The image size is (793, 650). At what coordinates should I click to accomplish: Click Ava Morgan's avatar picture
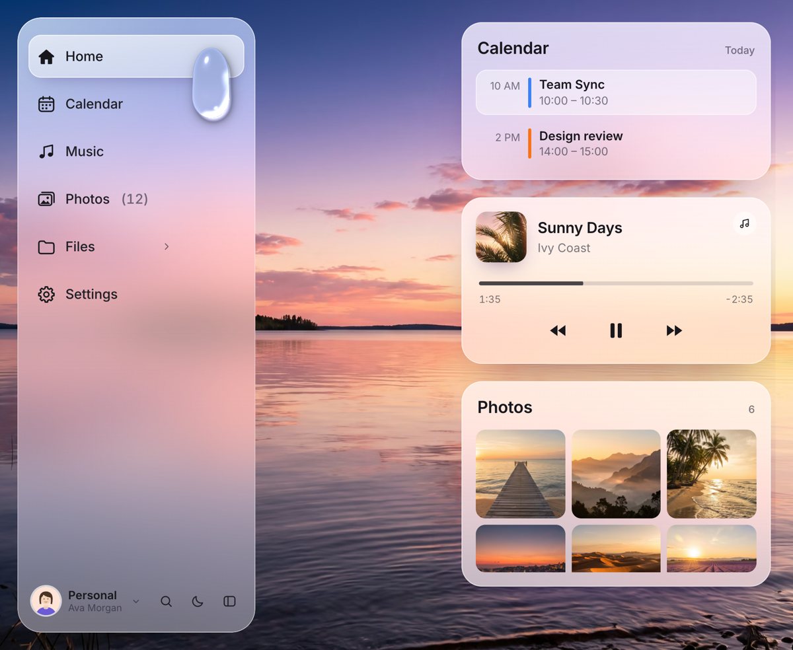46,601
